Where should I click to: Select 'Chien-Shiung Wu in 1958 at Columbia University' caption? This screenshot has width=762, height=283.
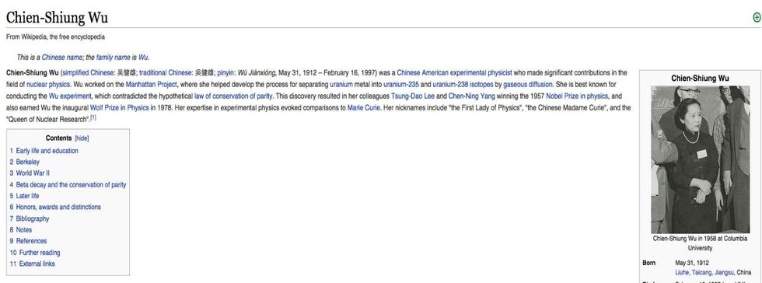pos(701,243)
